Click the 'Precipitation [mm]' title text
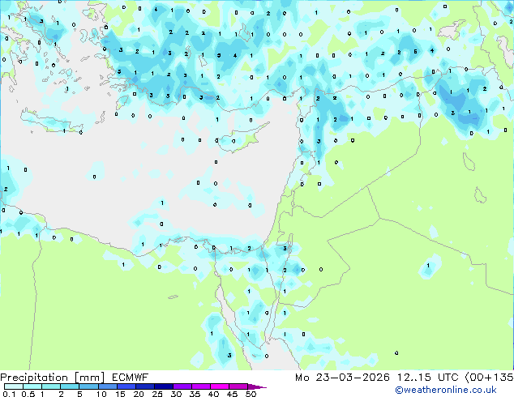 pyautogui.click(x=53, y=378)
